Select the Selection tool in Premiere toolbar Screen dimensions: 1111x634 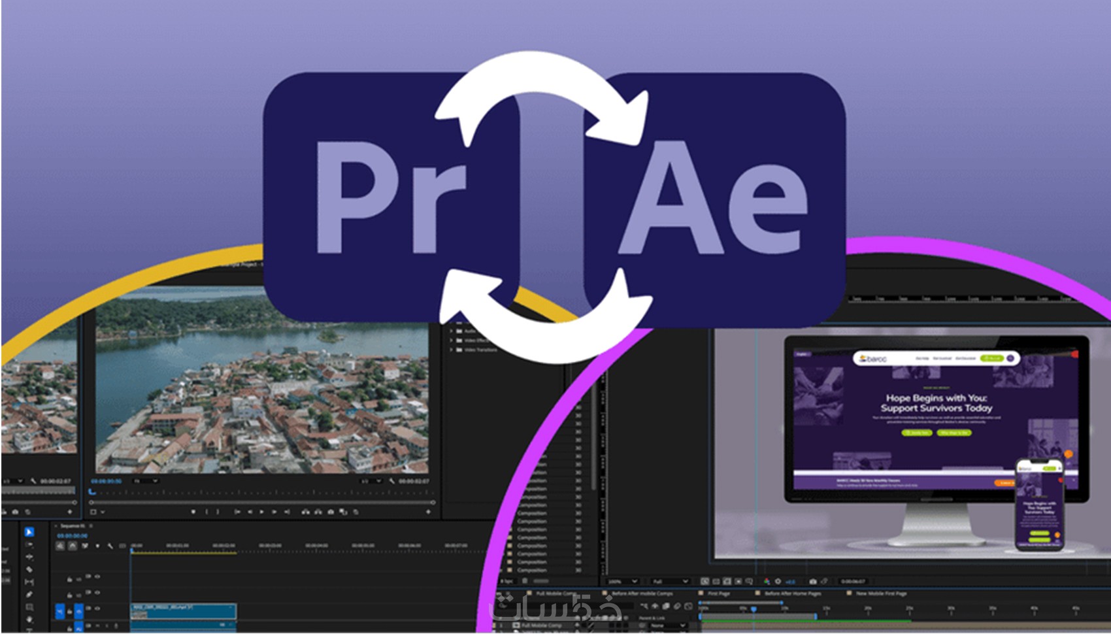click(29, 532)
